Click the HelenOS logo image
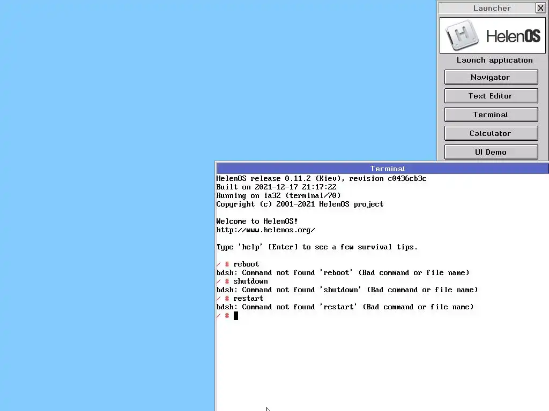549x411 pixels. [492, 35]
